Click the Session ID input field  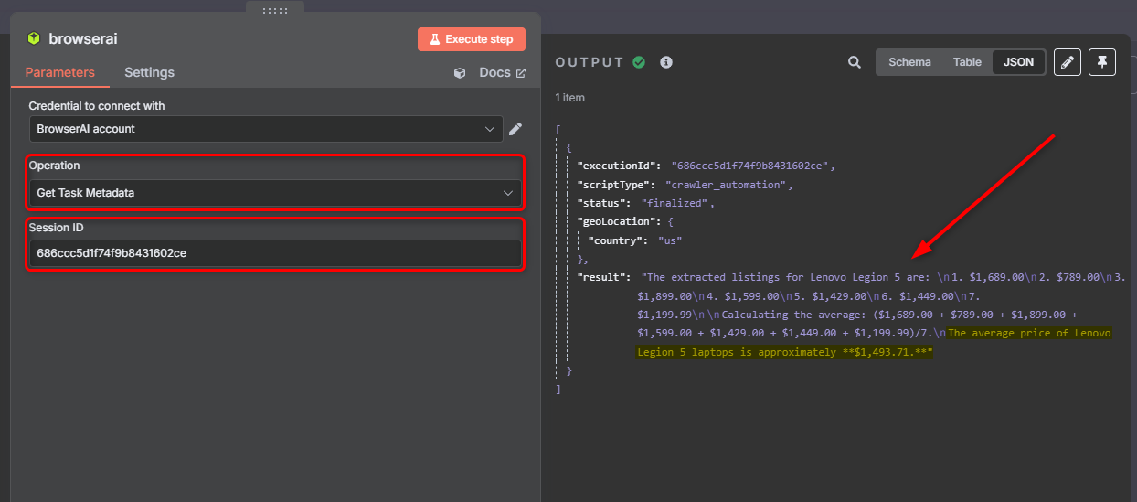pyautogui.click(x=275, y=253)
